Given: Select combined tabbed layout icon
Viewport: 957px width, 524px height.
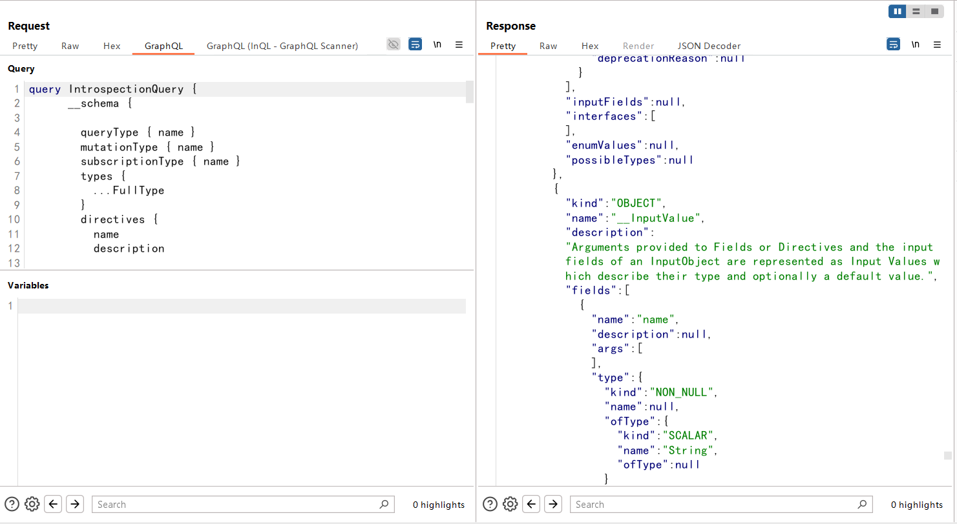Looking at the screenshot, I should click(934, 12).
